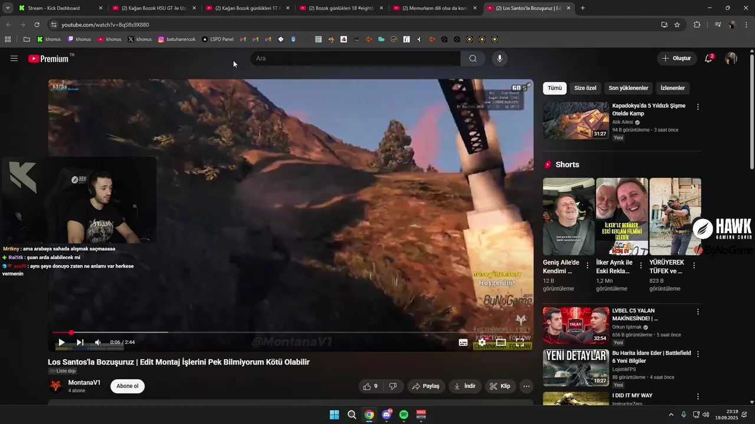Mute the video player volume
755x424 pixels.
(98, 342)
